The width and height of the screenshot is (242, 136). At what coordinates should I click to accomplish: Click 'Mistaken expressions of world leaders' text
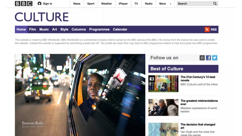pyautogui.click(x=198, y=110)
